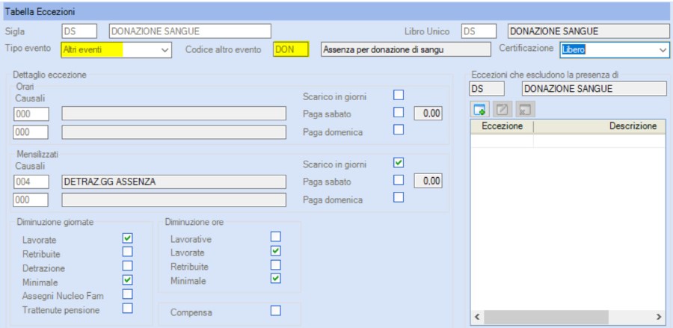Check Diminuzione ore Lavorative

pyautogui.click(x=275, y=236)
